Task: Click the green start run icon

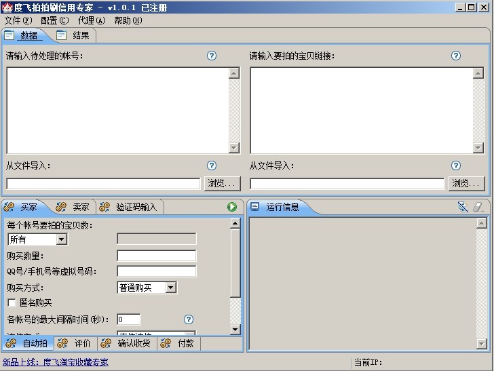Action: pos(232,207)
